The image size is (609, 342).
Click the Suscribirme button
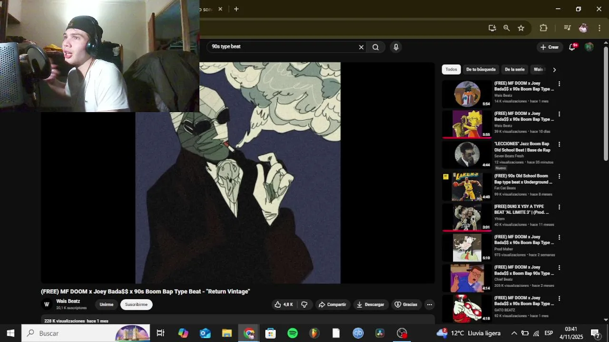point(136,304)
